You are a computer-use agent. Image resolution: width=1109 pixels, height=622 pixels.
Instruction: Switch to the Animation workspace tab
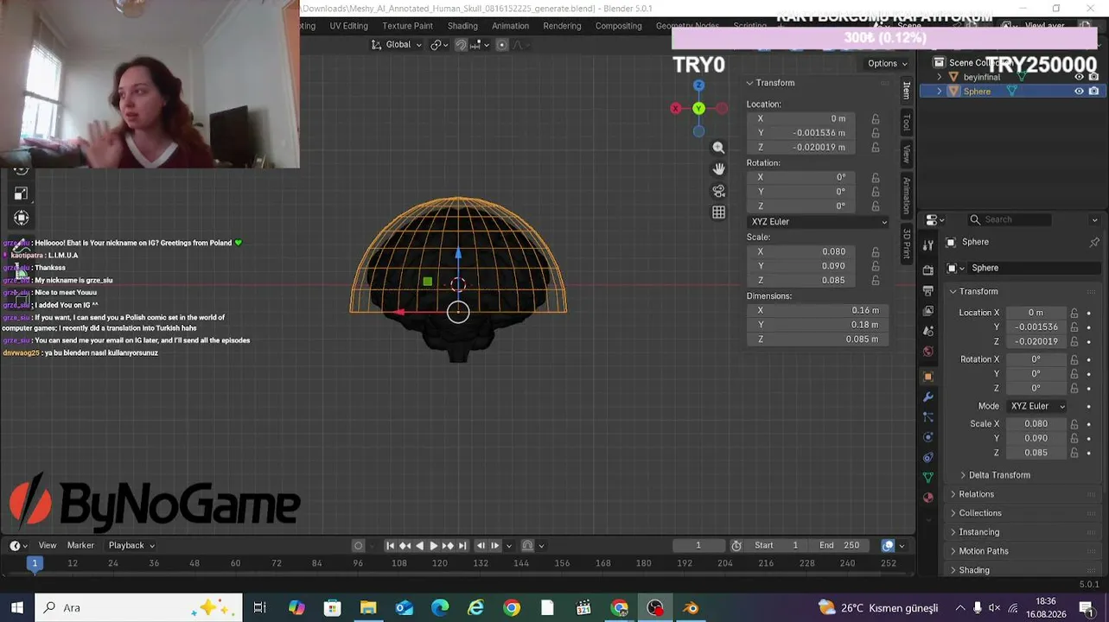coord(510,26)
